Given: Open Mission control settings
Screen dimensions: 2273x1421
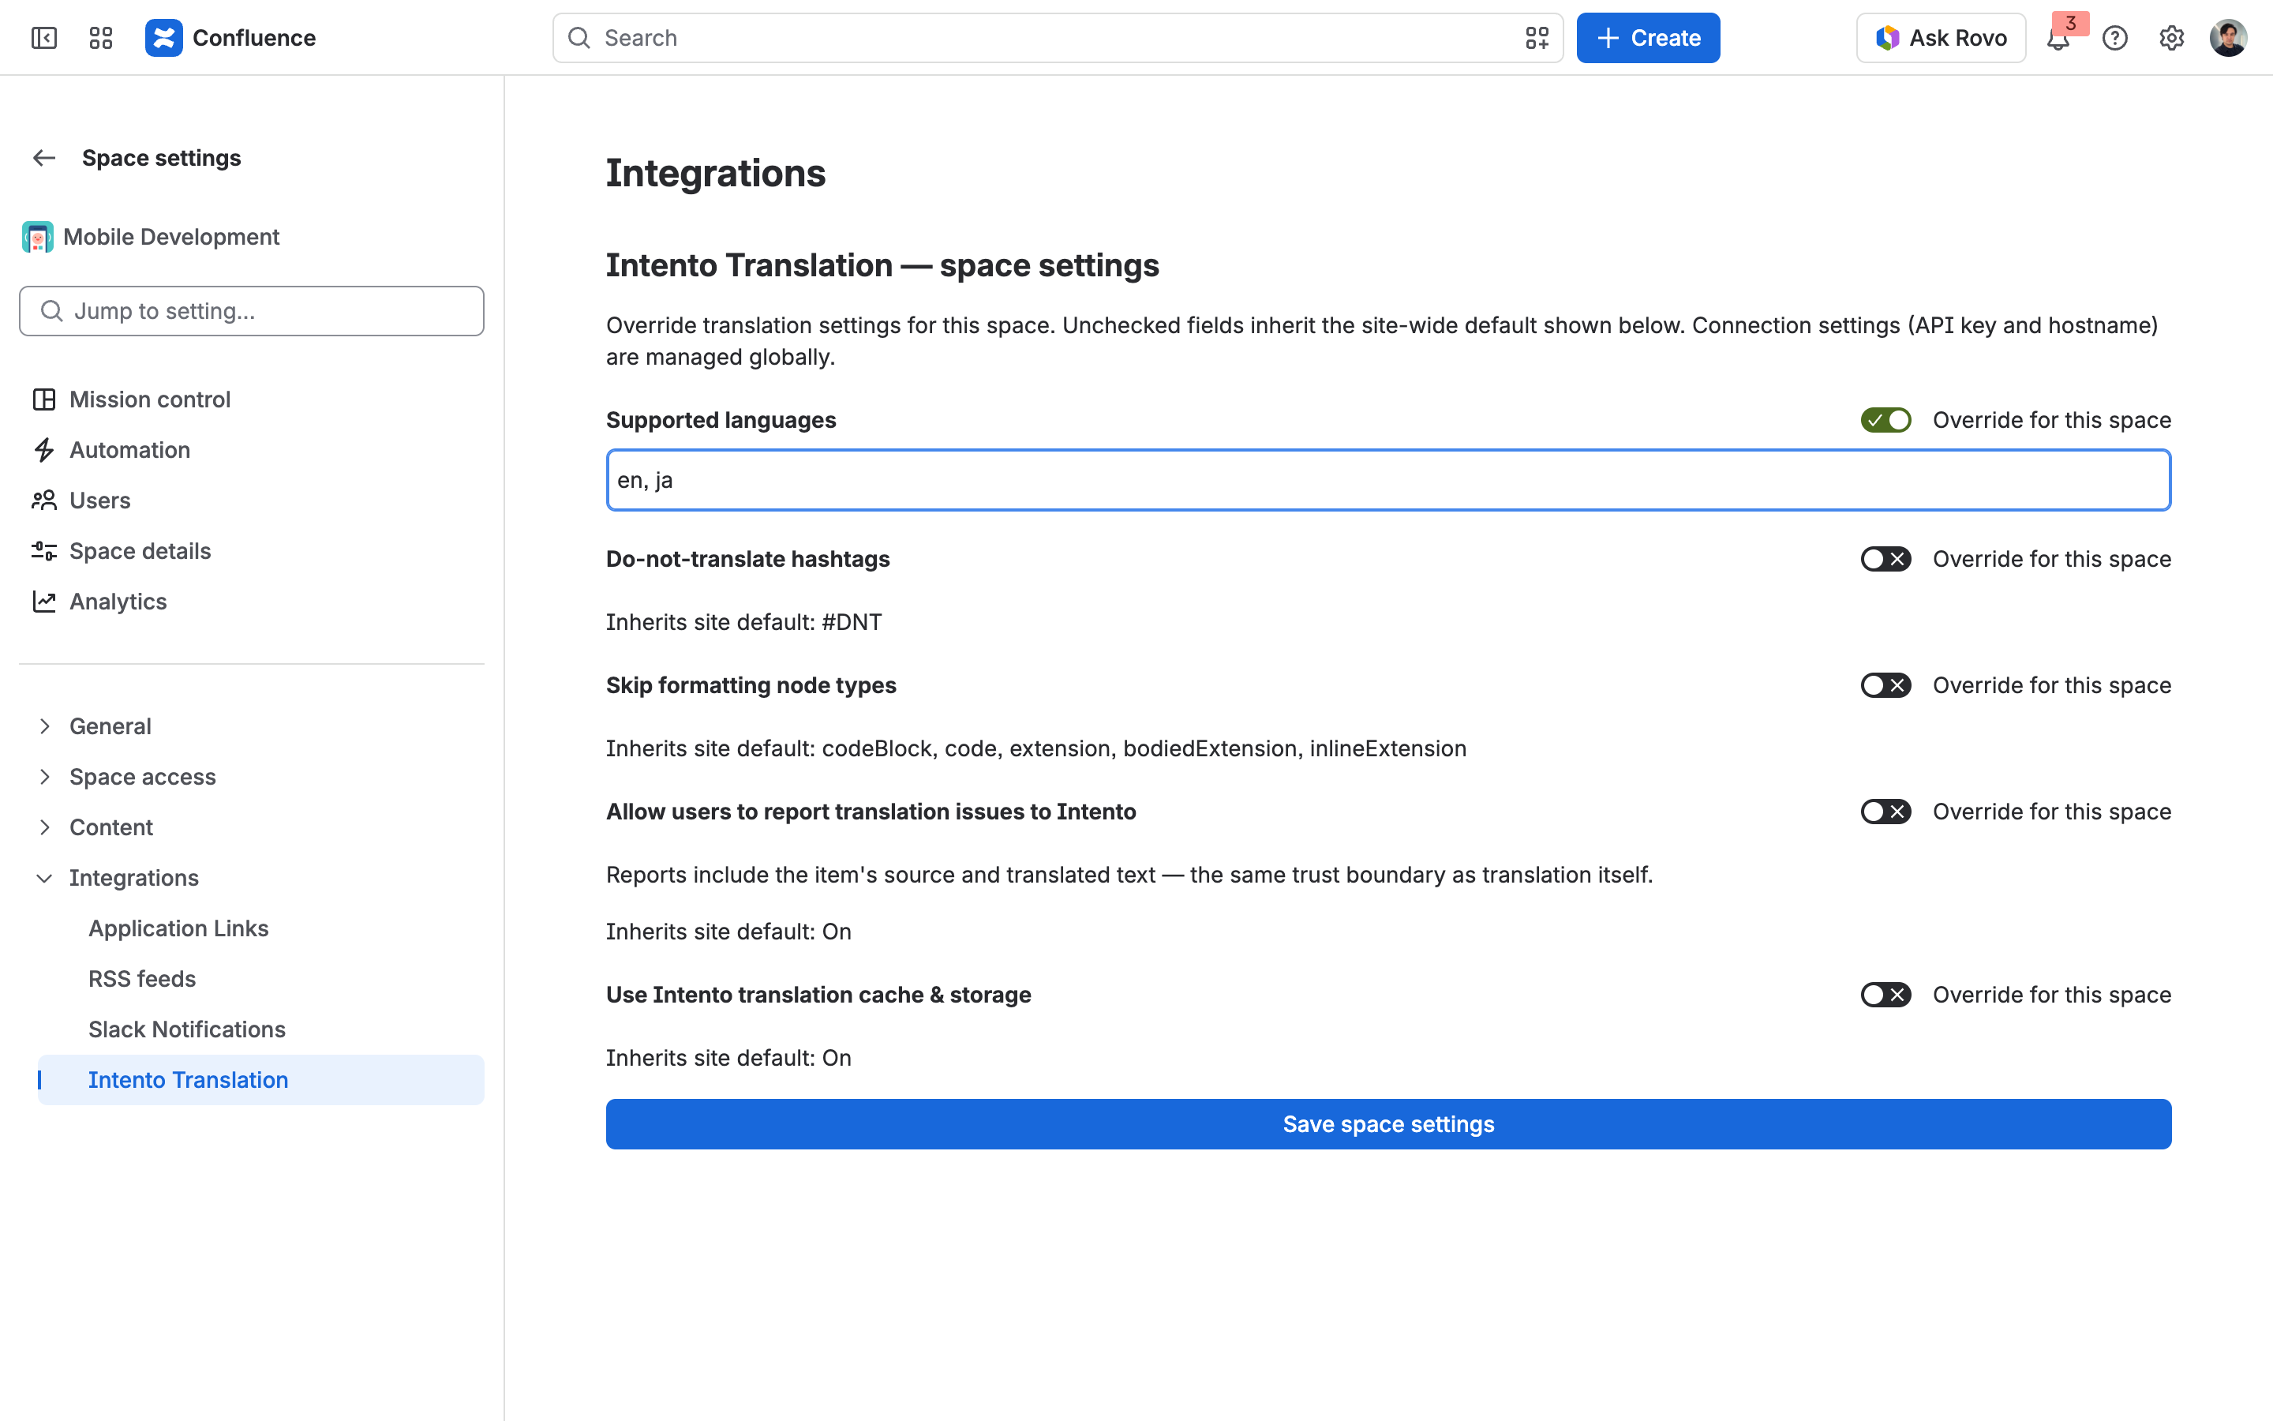Looking at the screenshot, I should click(252, 399).
